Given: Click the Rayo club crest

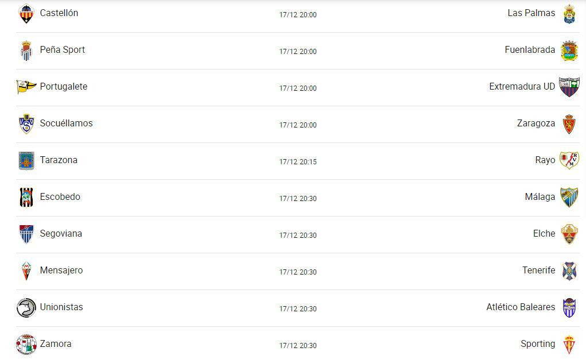Looking at the screenshot, I should (569, 160).
